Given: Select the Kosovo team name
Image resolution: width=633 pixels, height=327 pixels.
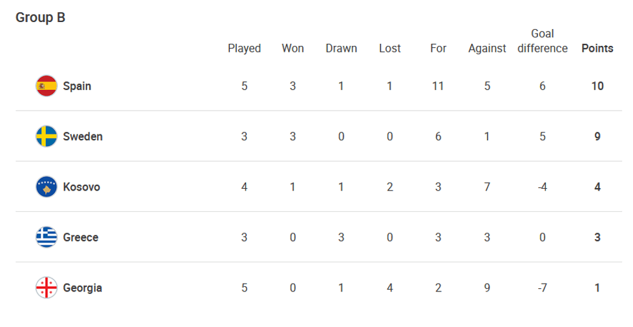Looking at the screenshot, I should point(81,187).
